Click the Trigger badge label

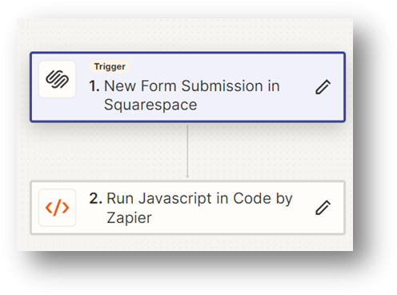pos(110,66)
